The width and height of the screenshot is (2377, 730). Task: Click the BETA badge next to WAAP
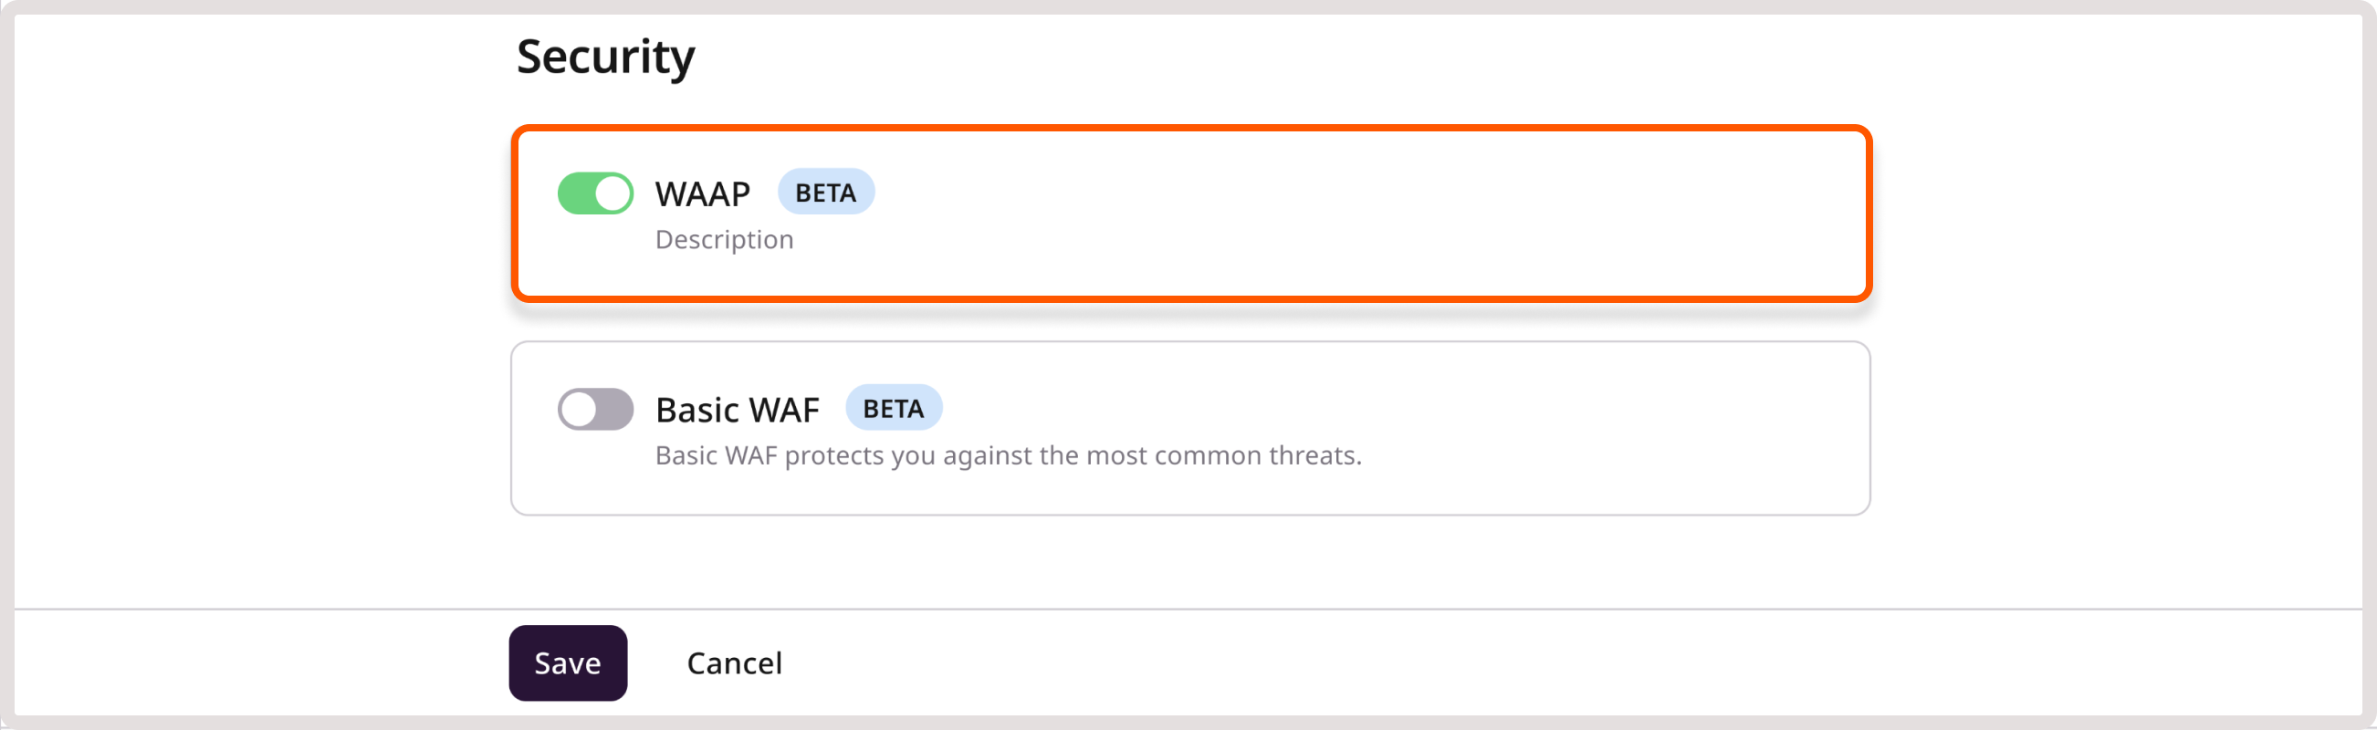(826, 192)
